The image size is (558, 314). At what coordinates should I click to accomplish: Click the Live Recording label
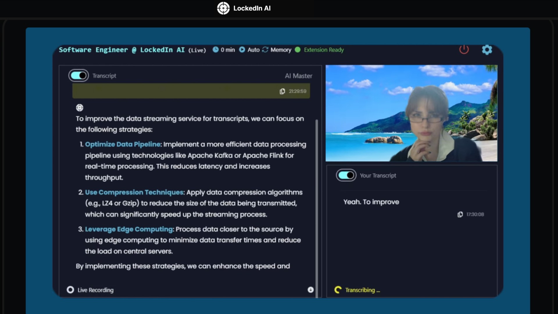coord(96,290)
